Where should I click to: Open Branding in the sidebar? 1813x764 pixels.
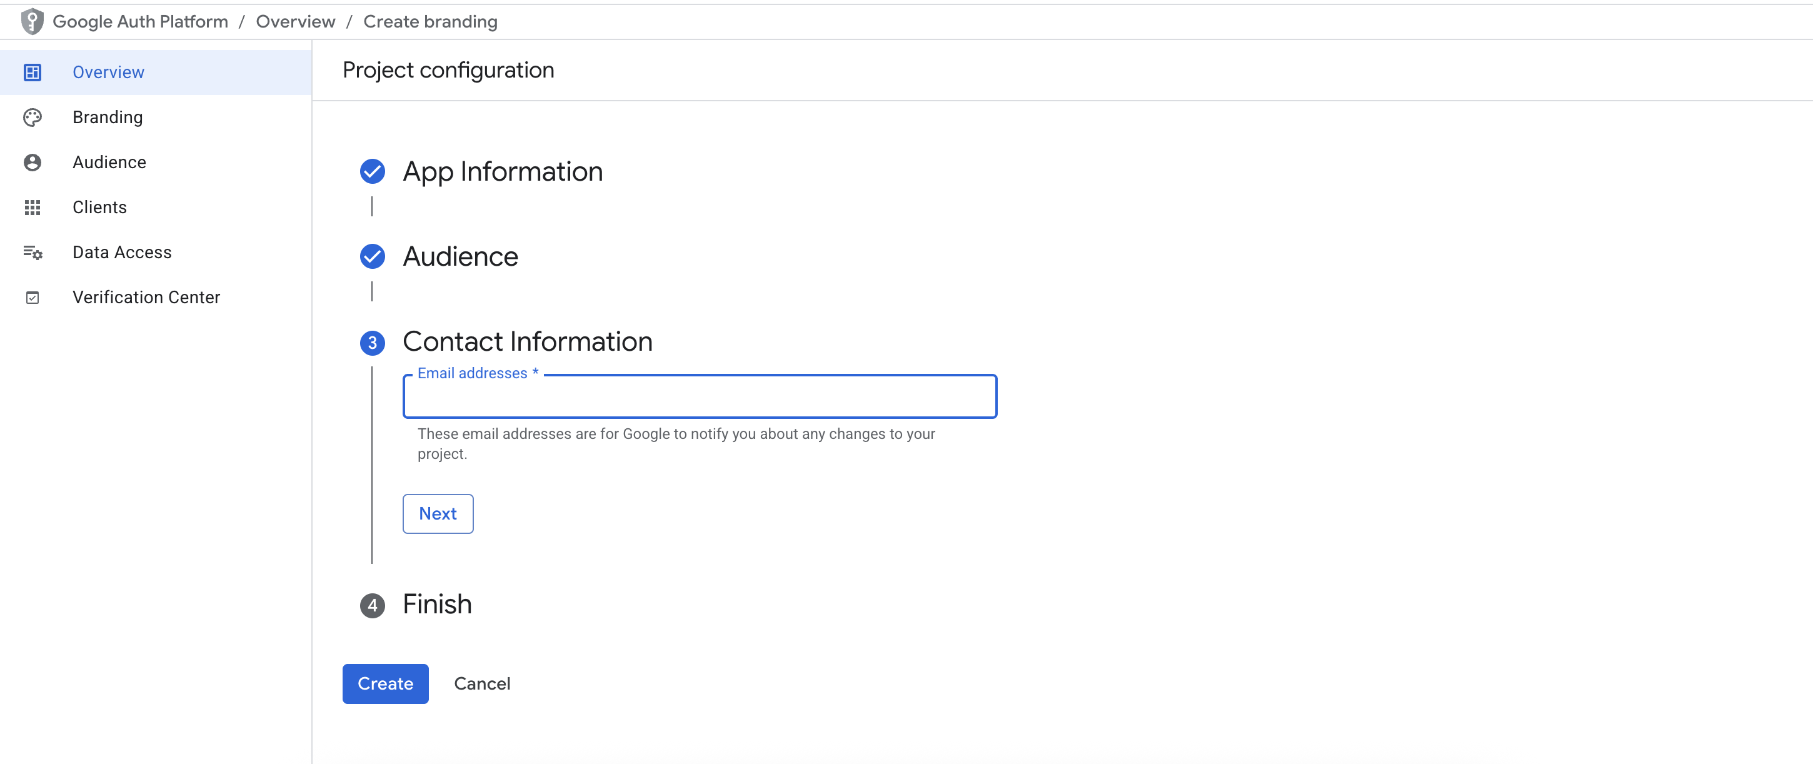coord(108,117)
